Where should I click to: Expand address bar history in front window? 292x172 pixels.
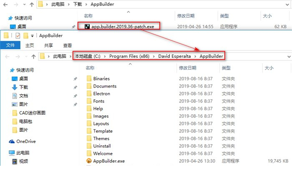pyautogui.click(x=289, y=57)
